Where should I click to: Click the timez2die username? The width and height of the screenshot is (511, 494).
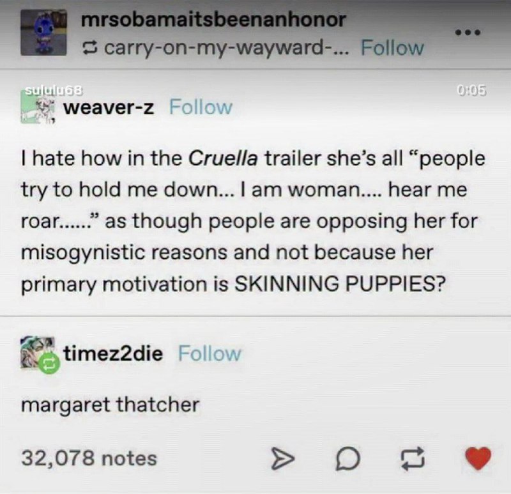click(x=113, y=353)
